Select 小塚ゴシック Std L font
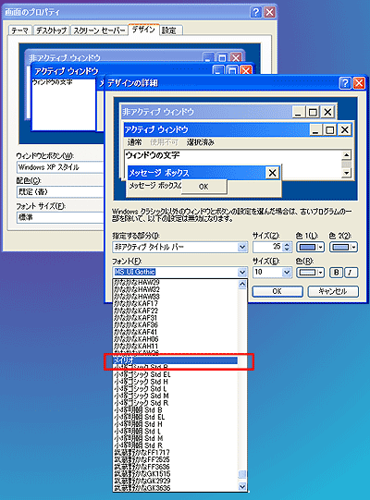 tap(175, 389)
